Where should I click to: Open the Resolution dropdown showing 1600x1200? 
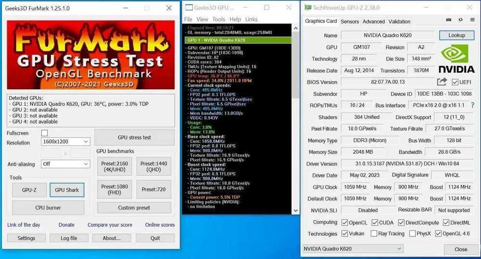pyautogui.click(x=65, y=142)
